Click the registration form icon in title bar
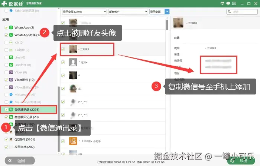 (x=234, y=3)
